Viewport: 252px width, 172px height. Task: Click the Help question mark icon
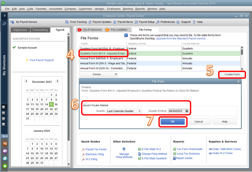(x=194, y=22)
